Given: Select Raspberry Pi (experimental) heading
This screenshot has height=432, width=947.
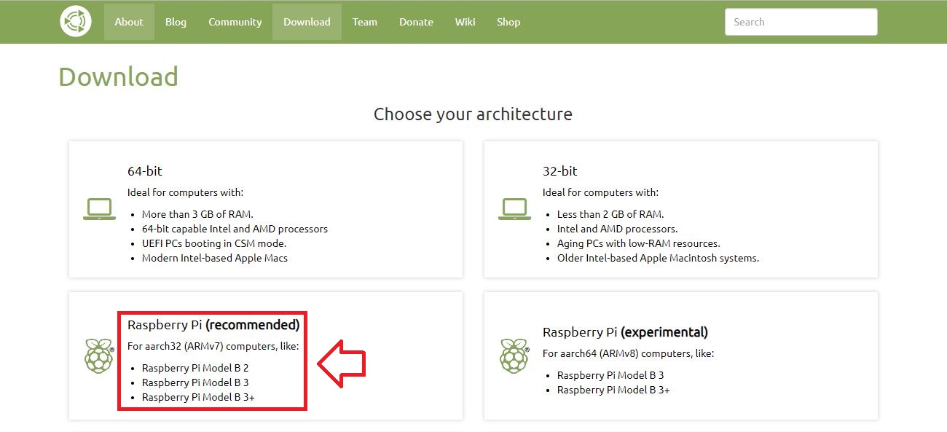Looking at the screenshot, I should point(625,332).
